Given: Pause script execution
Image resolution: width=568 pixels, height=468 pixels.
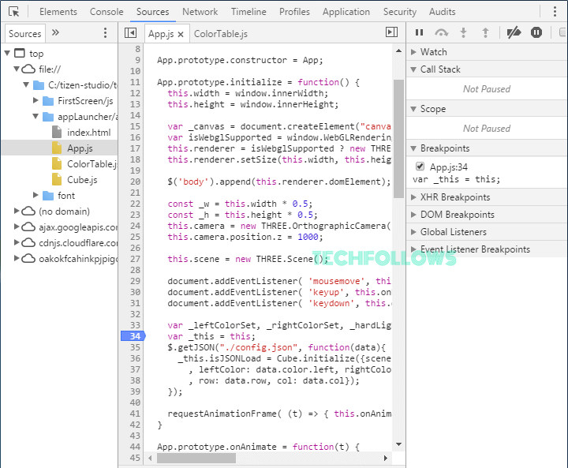Looking at the screenshot, I should tap(419, 32).
